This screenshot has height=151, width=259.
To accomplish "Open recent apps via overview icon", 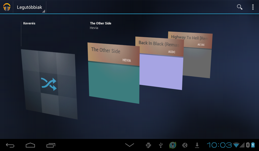I will click(x=51, y=145).
